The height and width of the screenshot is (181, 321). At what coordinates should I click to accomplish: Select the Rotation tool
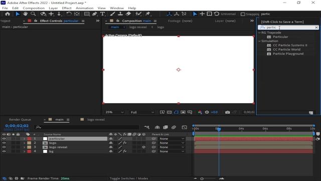click(69, 14)
